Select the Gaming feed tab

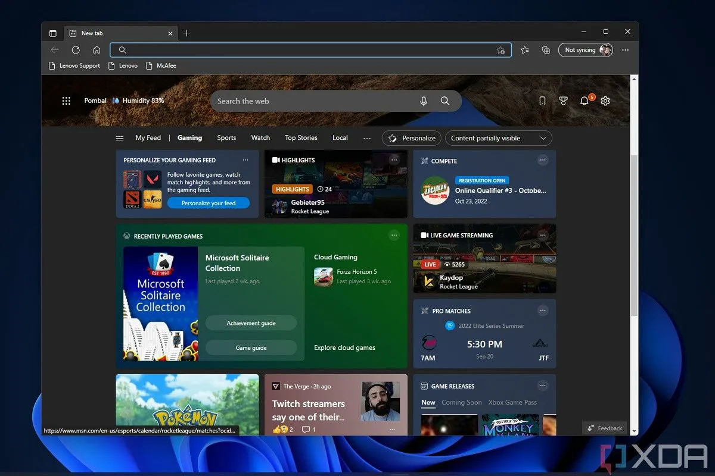[189, 138]
